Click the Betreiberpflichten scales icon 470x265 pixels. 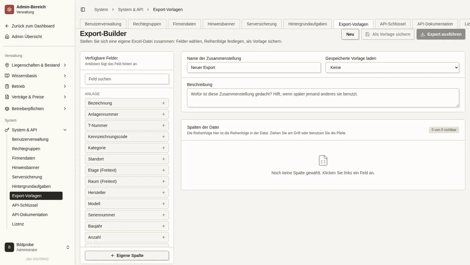7,109
